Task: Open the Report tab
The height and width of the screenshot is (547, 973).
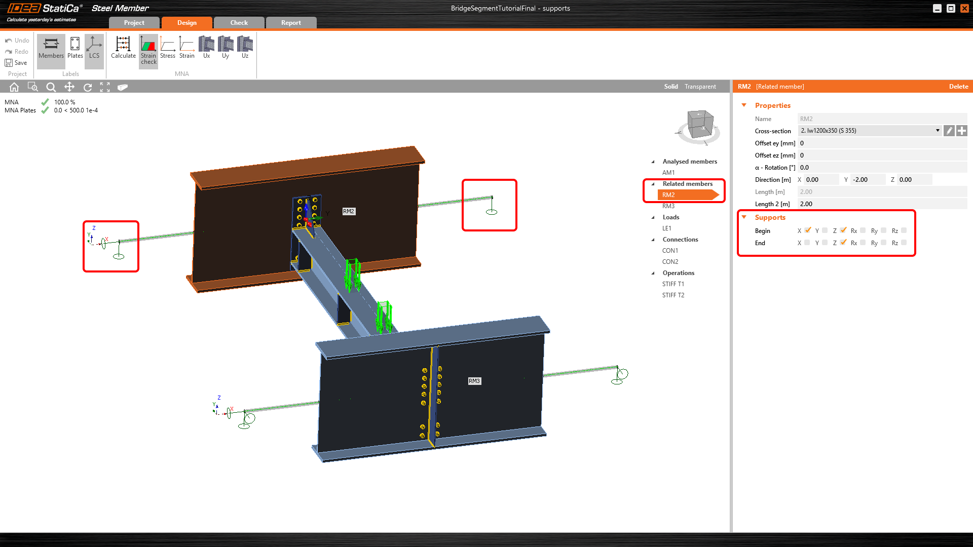Action: (x=291, y=23)
